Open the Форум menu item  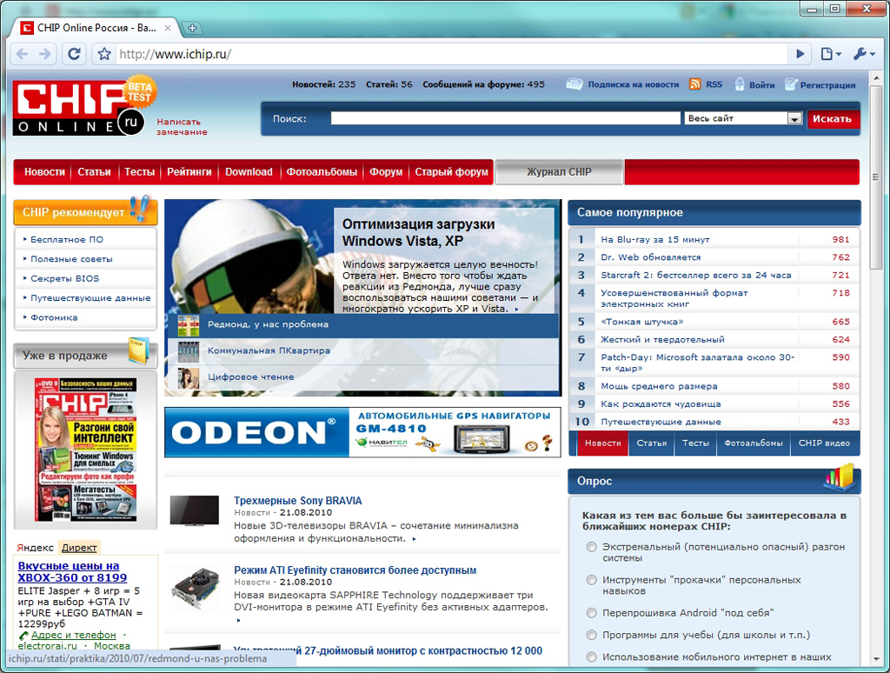386,172
